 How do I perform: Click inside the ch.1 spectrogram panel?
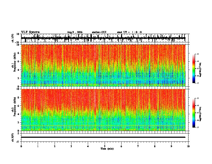pos(103,65)
